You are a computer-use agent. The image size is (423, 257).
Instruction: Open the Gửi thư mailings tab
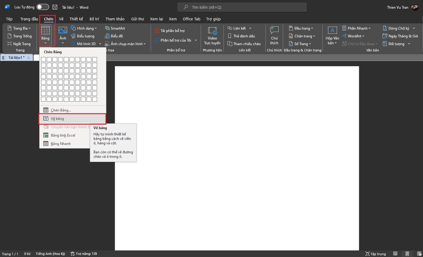pos(138,19)
